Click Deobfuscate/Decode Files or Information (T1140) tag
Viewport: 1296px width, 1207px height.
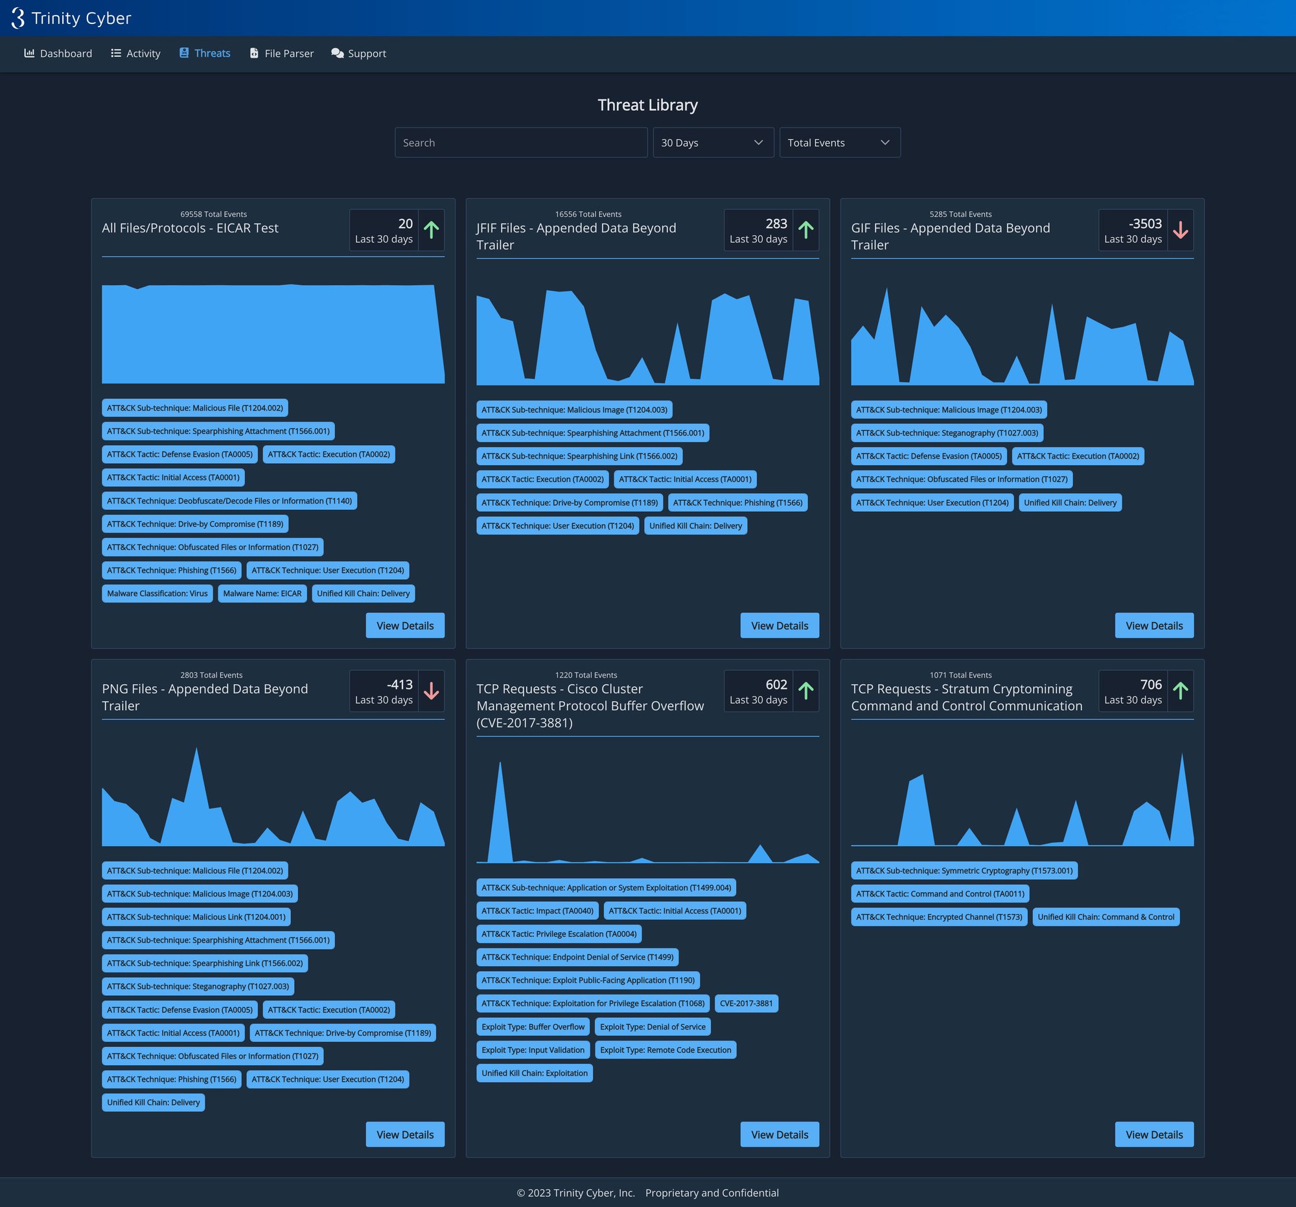[229, 501]
